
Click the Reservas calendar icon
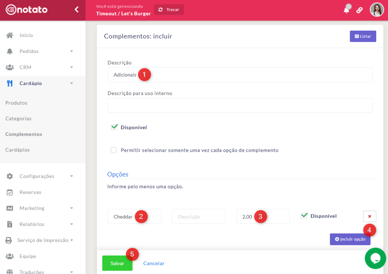pos(10,192)
